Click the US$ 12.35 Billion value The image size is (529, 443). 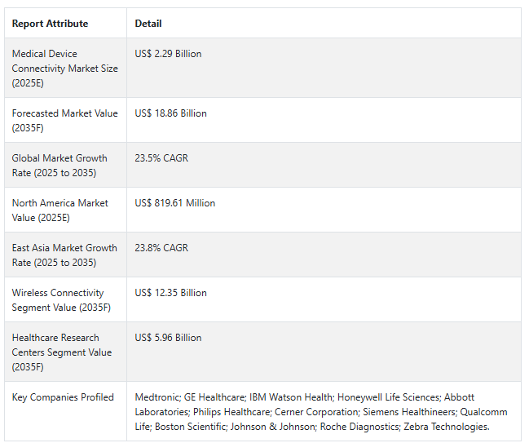tap(170, 293)
